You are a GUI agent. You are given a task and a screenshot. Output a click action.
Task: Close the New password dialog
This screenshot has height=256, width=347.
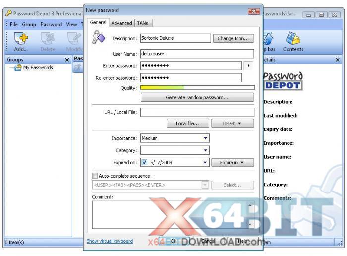(x=254, y=11)
